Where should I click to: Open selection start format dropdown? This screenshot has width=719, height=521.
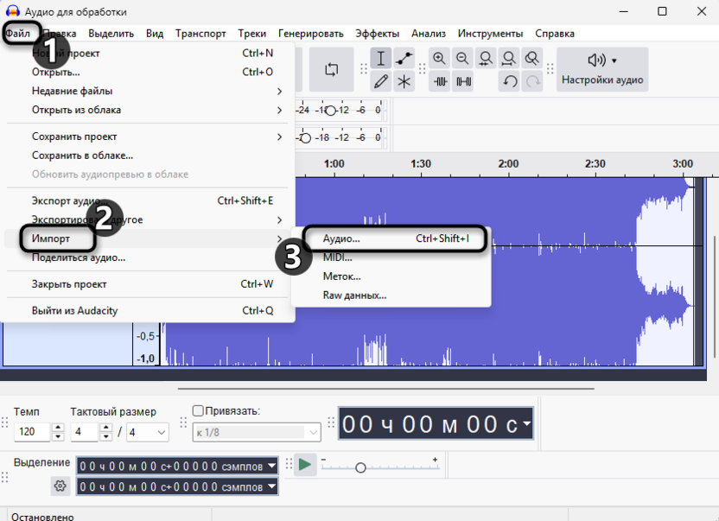click(x=271, y=466)
